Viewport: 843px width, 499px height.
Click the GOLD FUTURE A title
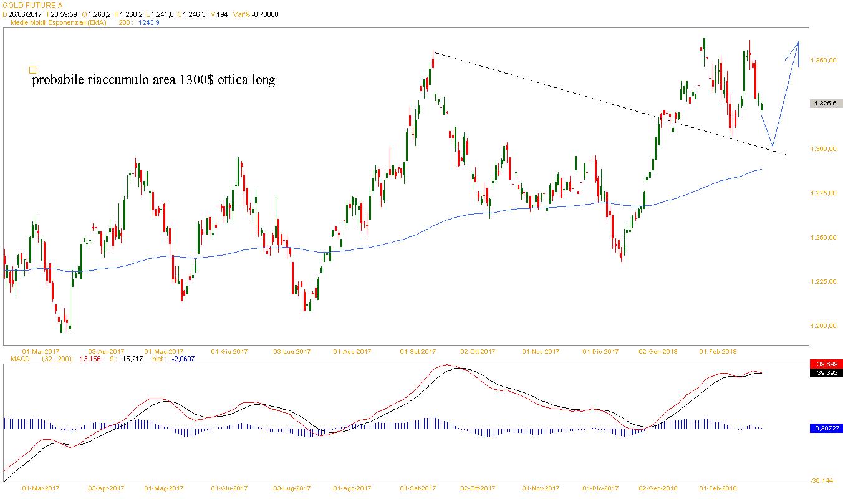(x=33, y=5)
